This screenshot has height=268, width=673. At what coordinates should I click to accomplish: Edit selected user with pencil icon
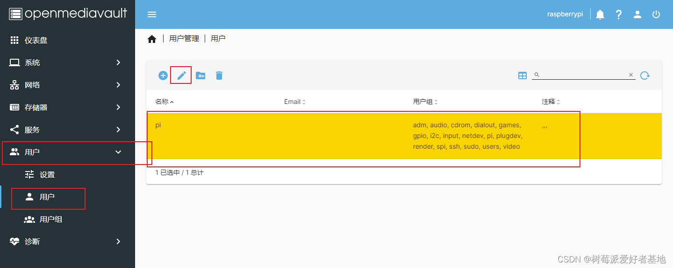[x=181, y=76]
